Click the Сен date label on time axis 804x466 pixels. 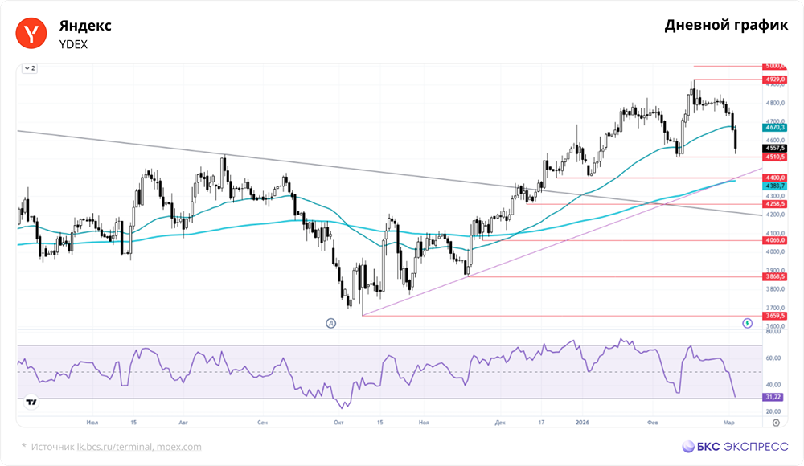(262, 423)
